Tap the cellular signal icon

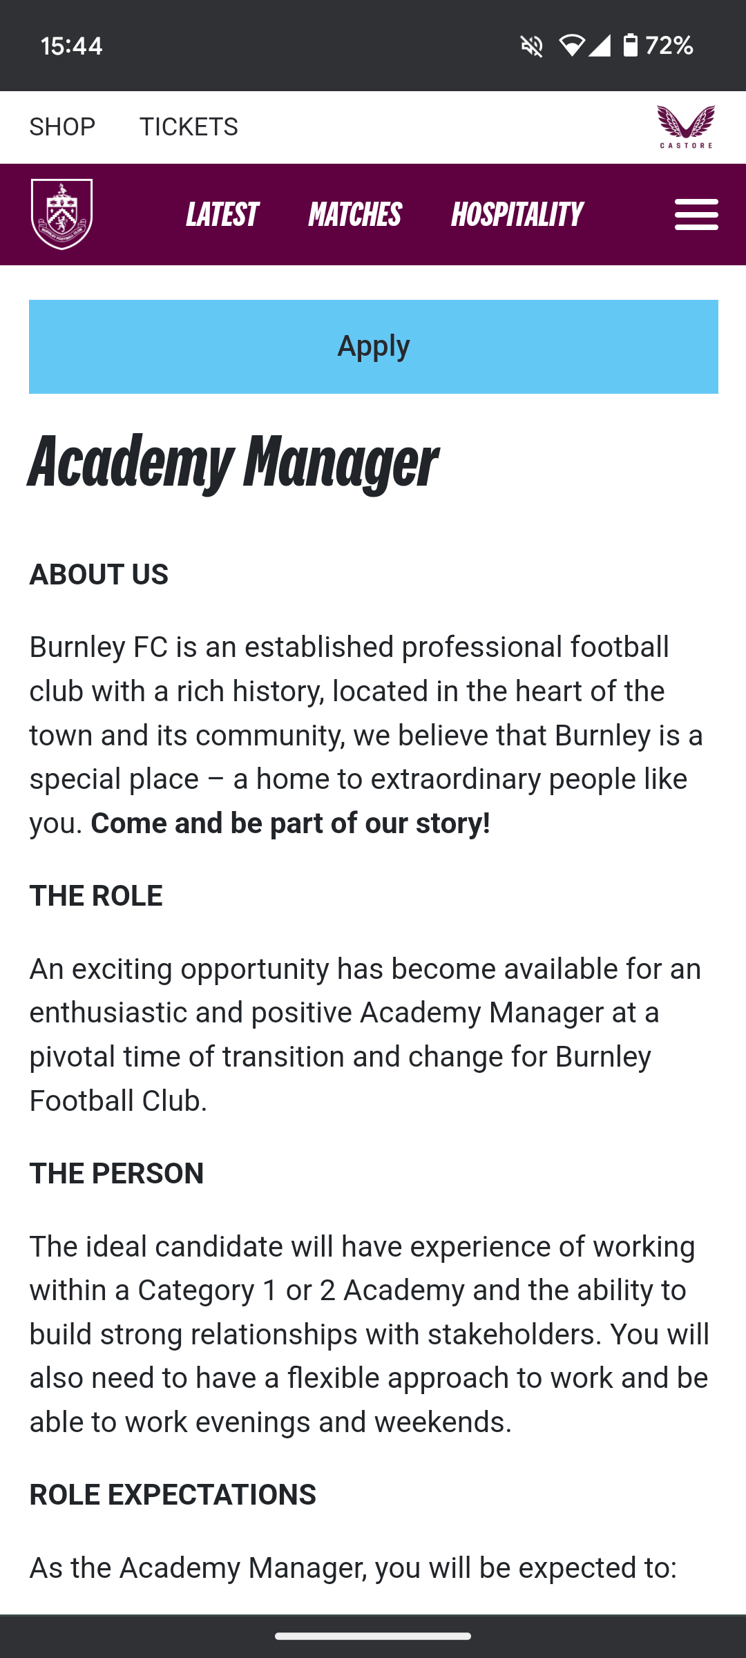tap(600, 46)
